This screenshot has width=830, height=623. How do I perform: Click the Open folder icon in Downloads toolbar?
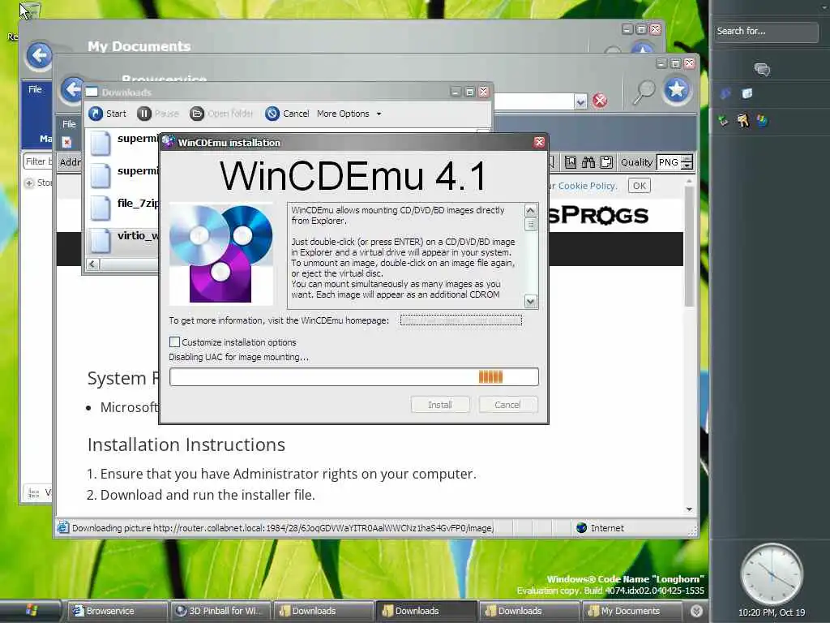point(196,114)
